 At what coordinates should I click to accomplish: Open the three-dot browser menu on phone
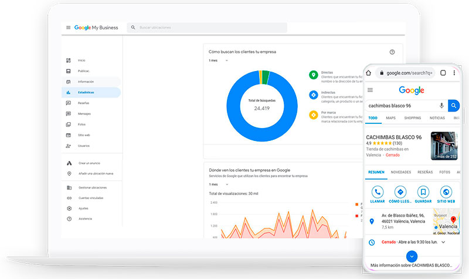tap(454, 73)
